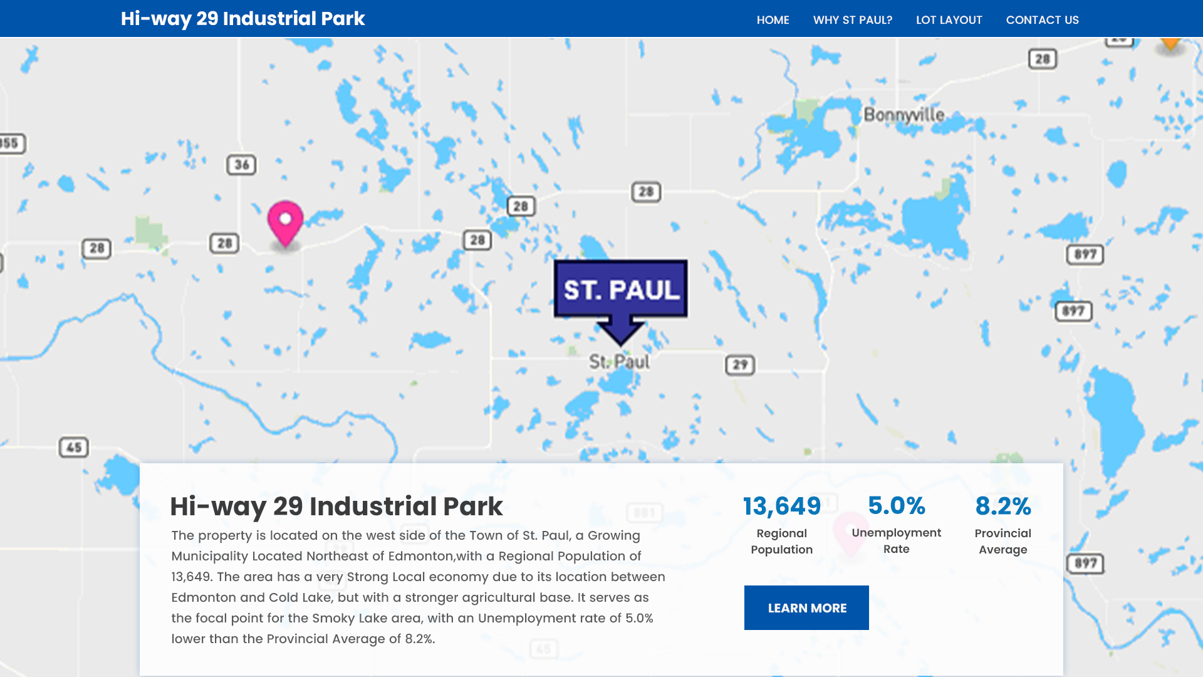Screen dimensions: 1203x677
Task: Click the Highway 28 shield at far left
Action: coord(98,247)
